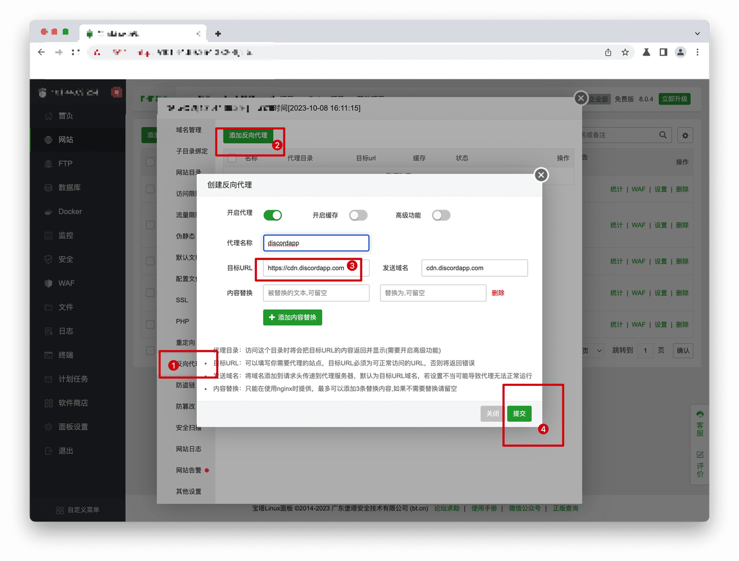
Task: Click the 跳转到 page number input
Action: point(645,351)
